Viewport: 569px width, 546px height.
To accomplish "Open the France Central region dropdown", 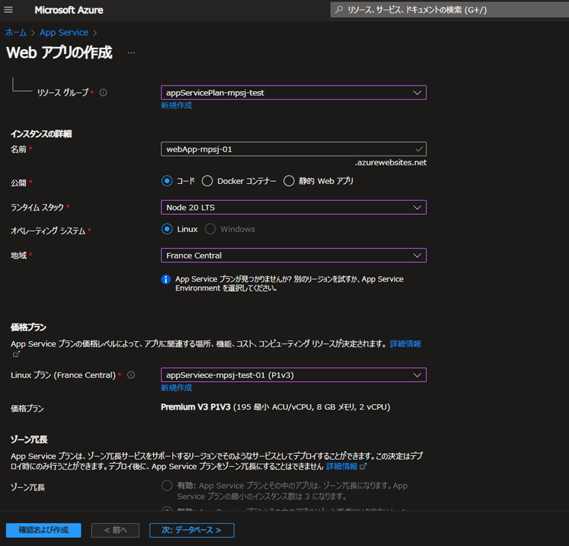I will coord(293,256).
